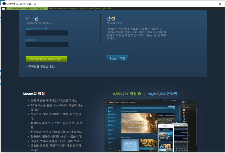This screenshot has width=226, height=153.
Task: Click the STORE tab in preview screenshot
Action: [x=111, y=102]
